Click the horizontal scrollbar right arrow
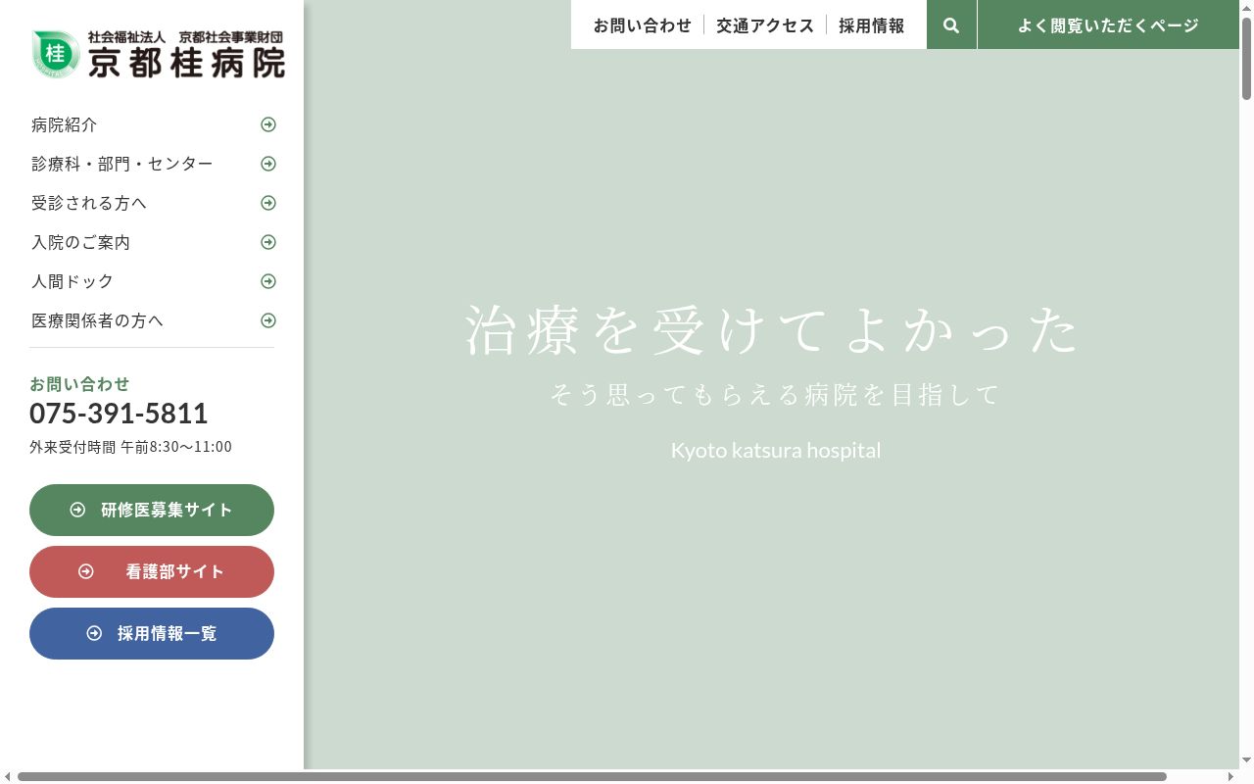This screenshot has width=1254, height=784. pyautogui.click(x=1230, y=777)
